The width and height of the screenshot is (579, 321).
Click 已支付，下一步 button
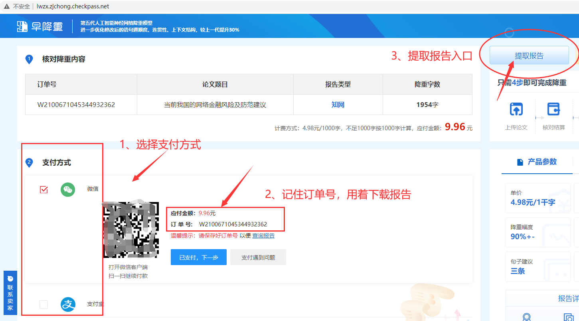(x=199, y=257)
